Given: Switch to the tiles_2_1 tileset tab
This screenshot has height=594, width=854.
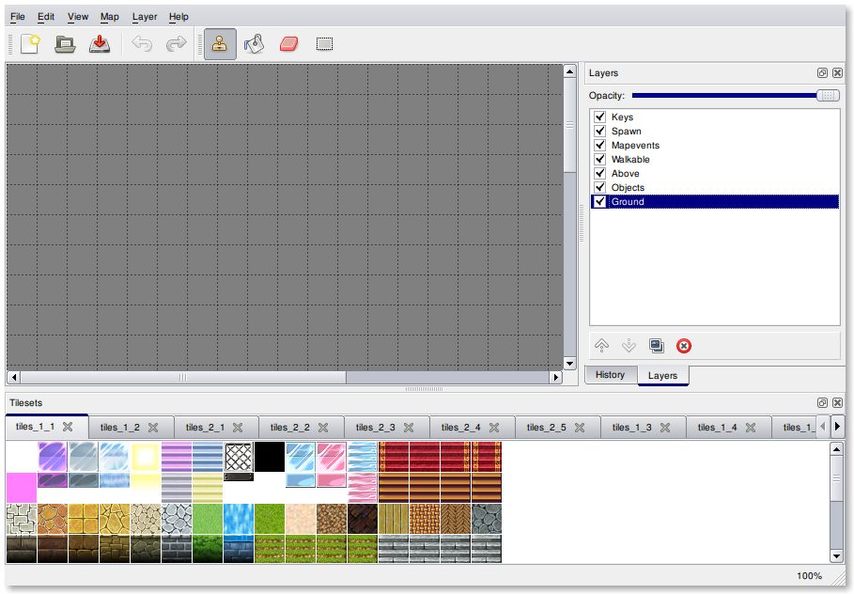Looking at the screenshot, I should tap(205, 428).
